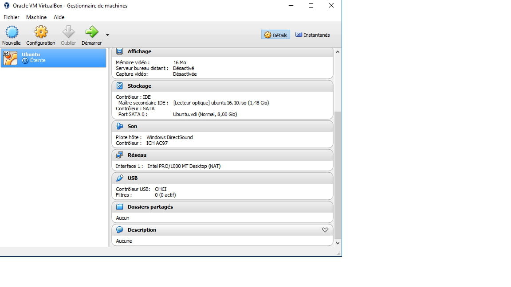
Task: Click the "Contrôleur : SATA" line
Action: pos(135,109)
